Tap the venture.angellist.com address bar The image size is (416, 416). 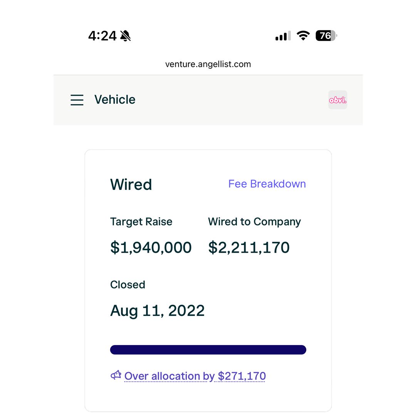click(208, 64)
